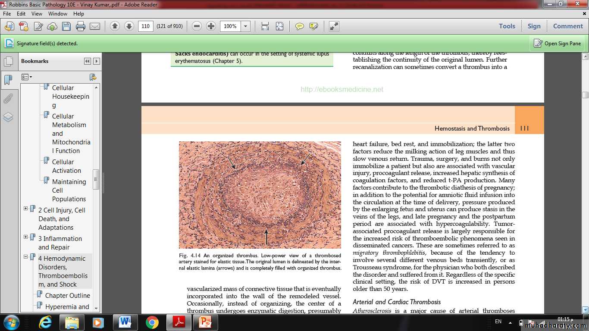Toggle fit one full page view
The height and width of the screenshot is (331, 589).
click(x=279, y=26)
